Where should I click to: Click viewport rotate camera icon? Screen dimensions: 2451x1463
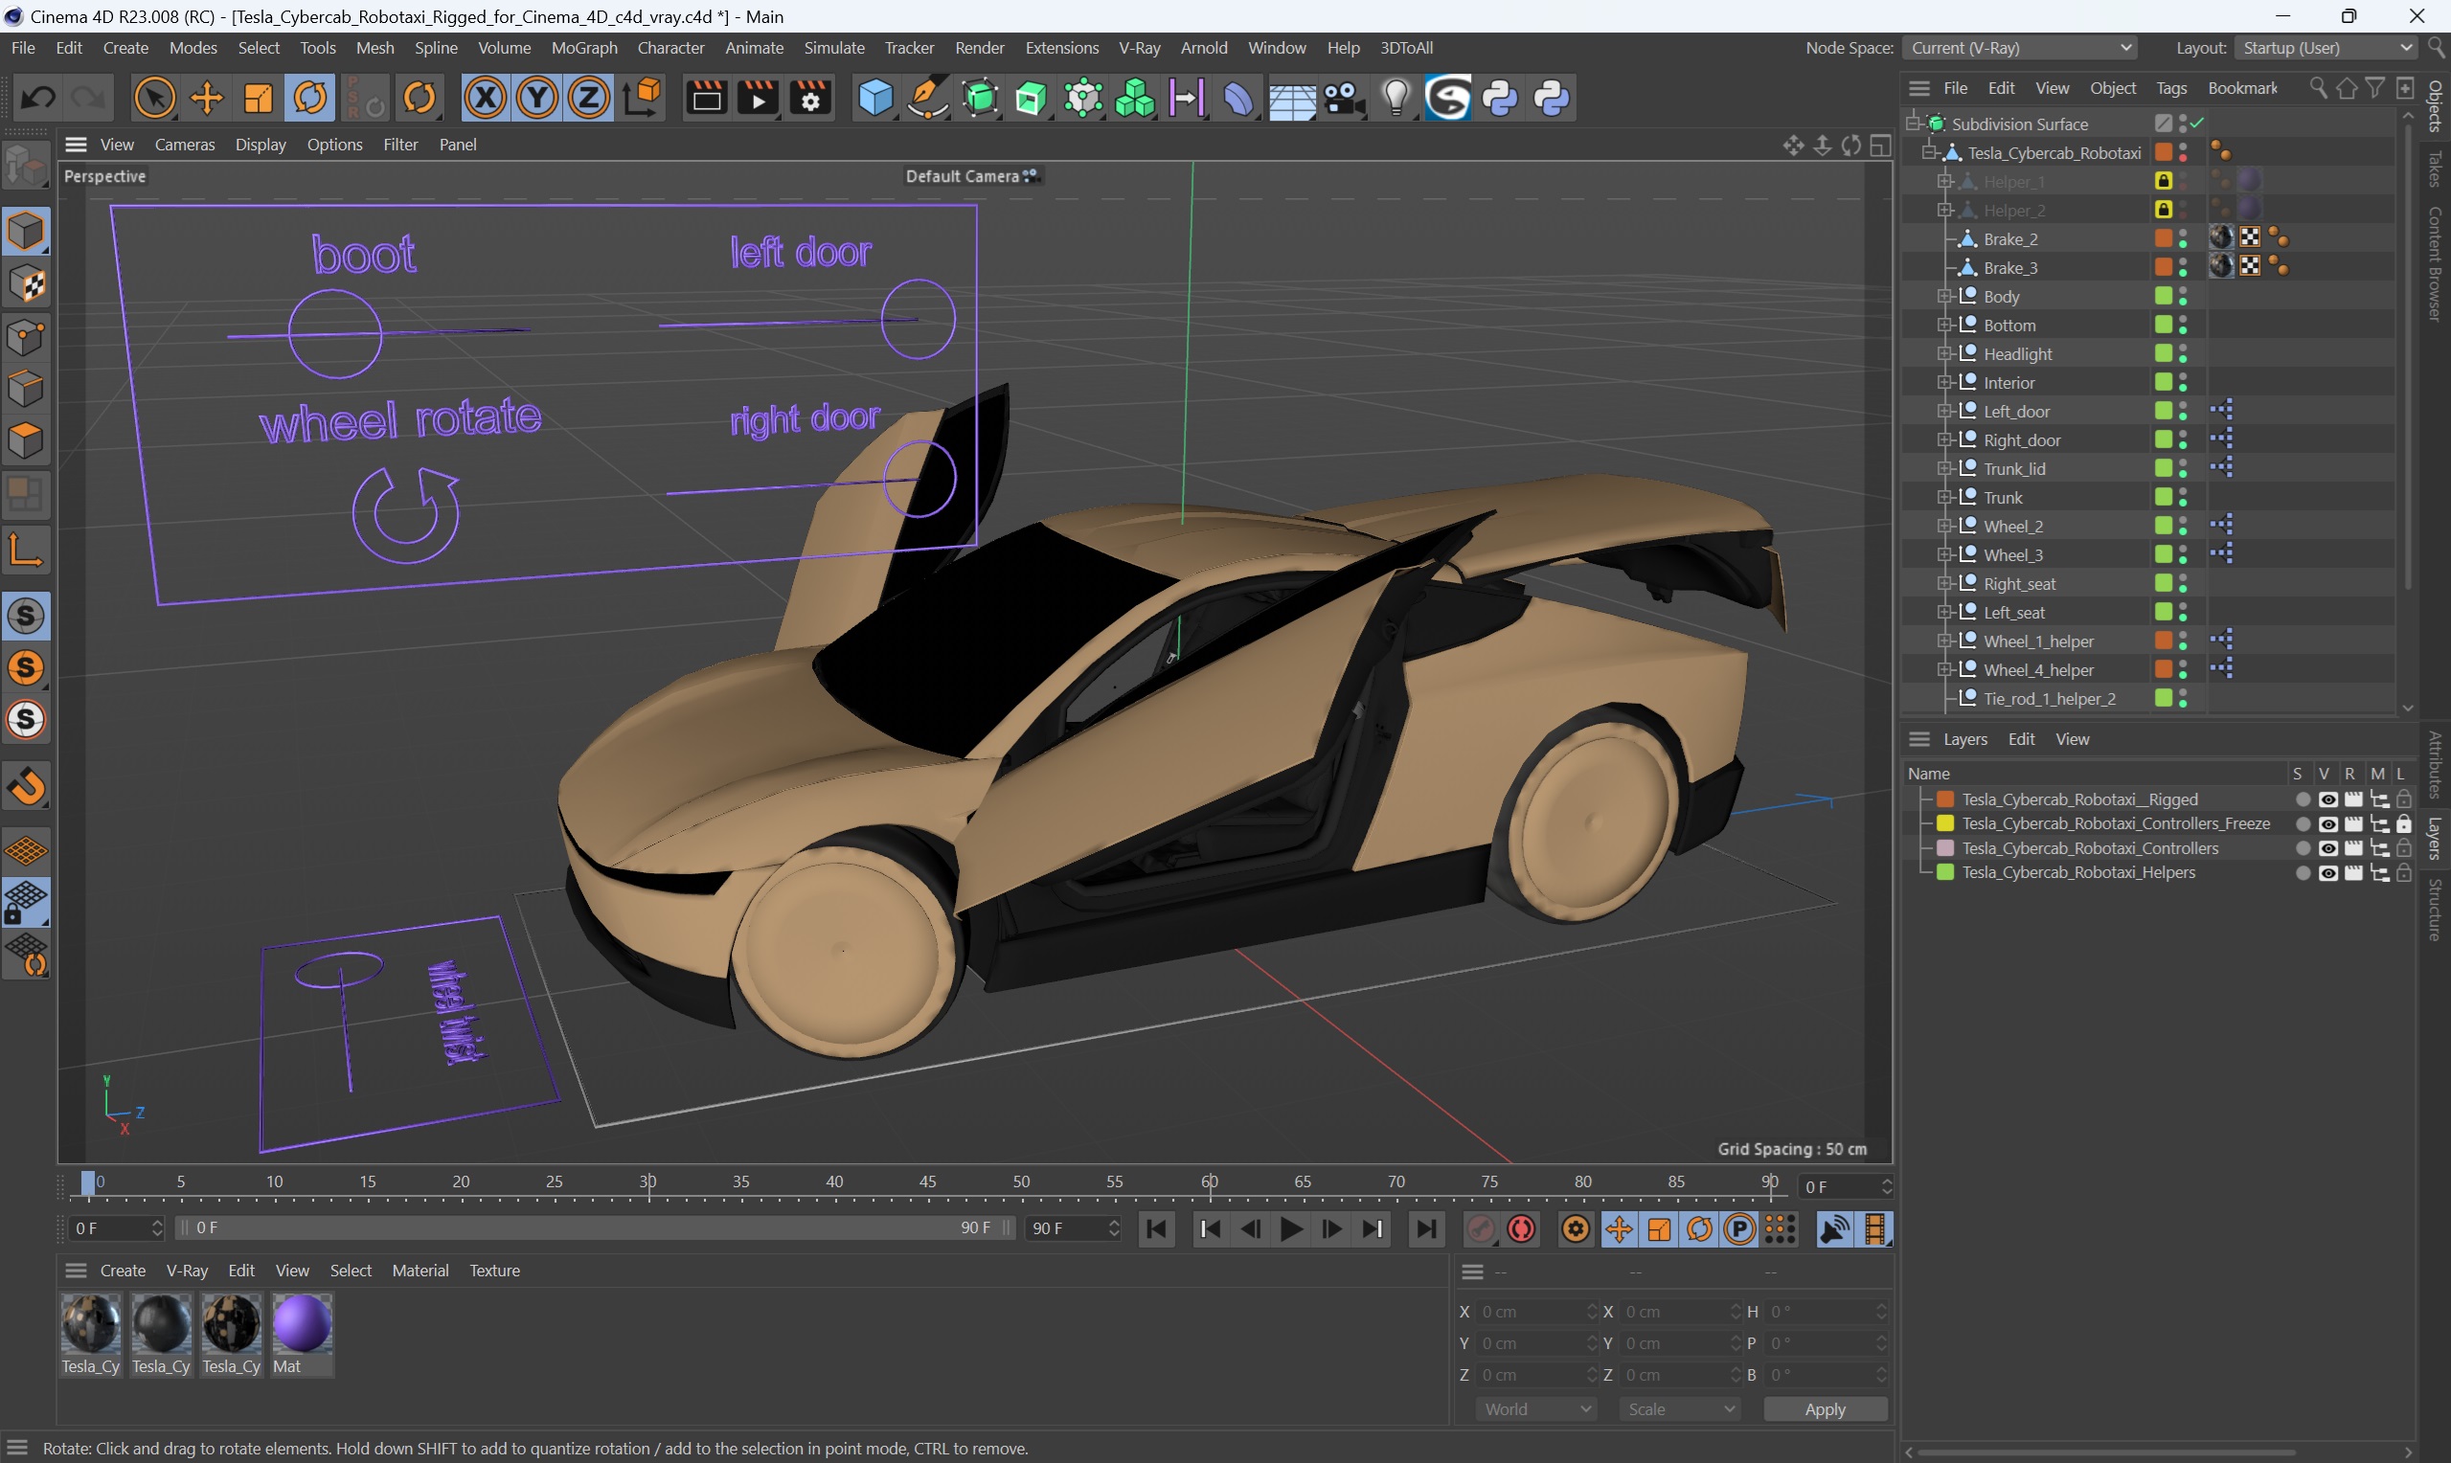click(x=1850, y=145)
